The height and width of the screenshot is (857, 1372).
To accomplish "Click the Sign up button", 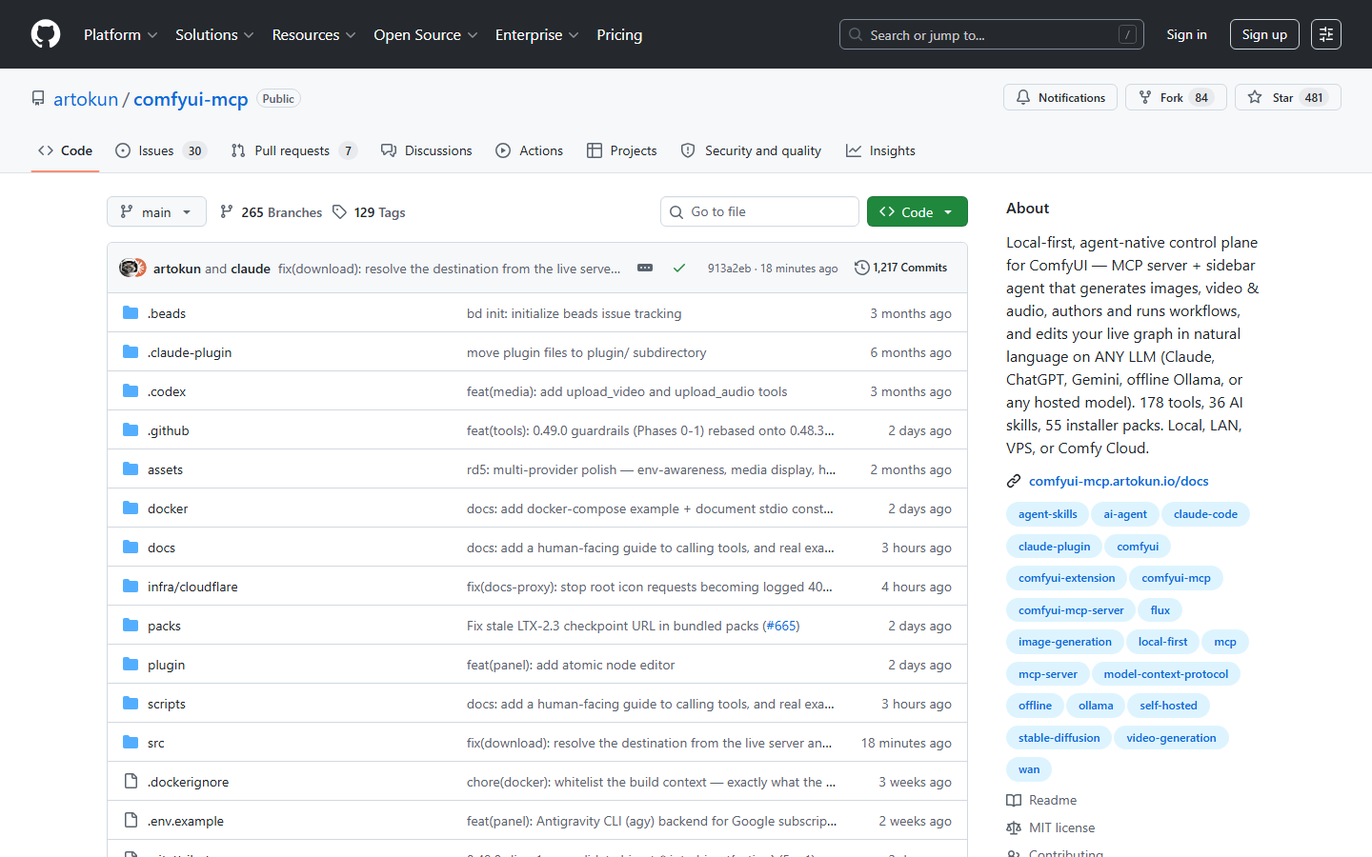I will click(x=1264, y=34).
